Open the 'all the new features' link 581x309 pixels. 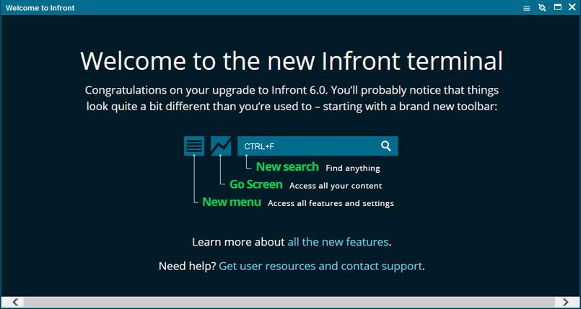point(338,242)
